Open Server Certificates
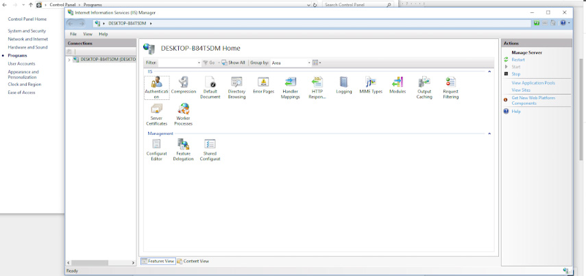The image size is (586, 276). [156, 114]
